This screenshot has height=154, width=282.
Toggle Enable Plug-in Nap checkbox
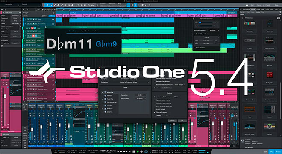click(x=194, y=34)
